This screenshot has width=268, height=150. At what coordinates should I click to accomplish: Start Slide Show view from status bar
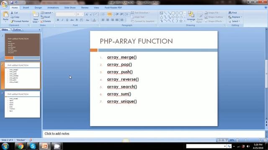[227, 140]
